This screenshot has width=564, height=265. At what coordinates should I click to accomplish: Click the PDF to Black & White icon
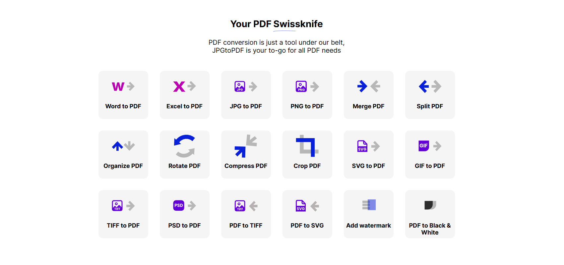[x=430, y=205]
